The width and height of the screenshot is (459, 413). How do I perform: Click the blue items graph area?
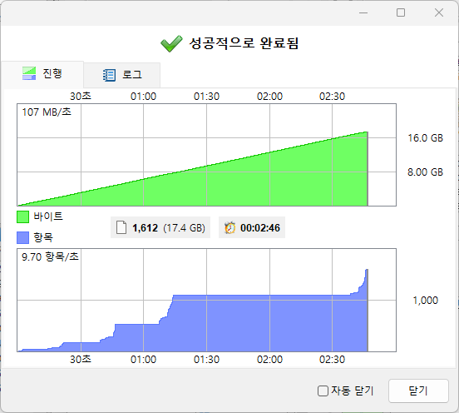(207, 300)
